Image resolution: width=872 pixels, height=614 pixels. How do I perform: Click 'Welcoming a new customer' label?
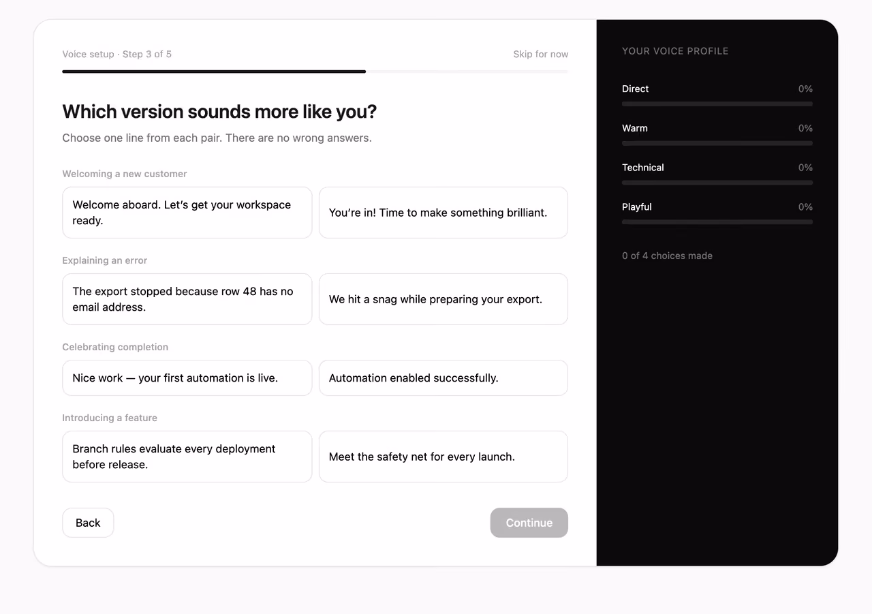(125, 174)
